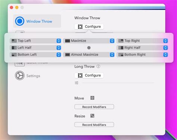Image resolution: width=177 pixels, height=140 pixels.
Task: Open the Top Right dropdown
Action: tap(142, 41)
